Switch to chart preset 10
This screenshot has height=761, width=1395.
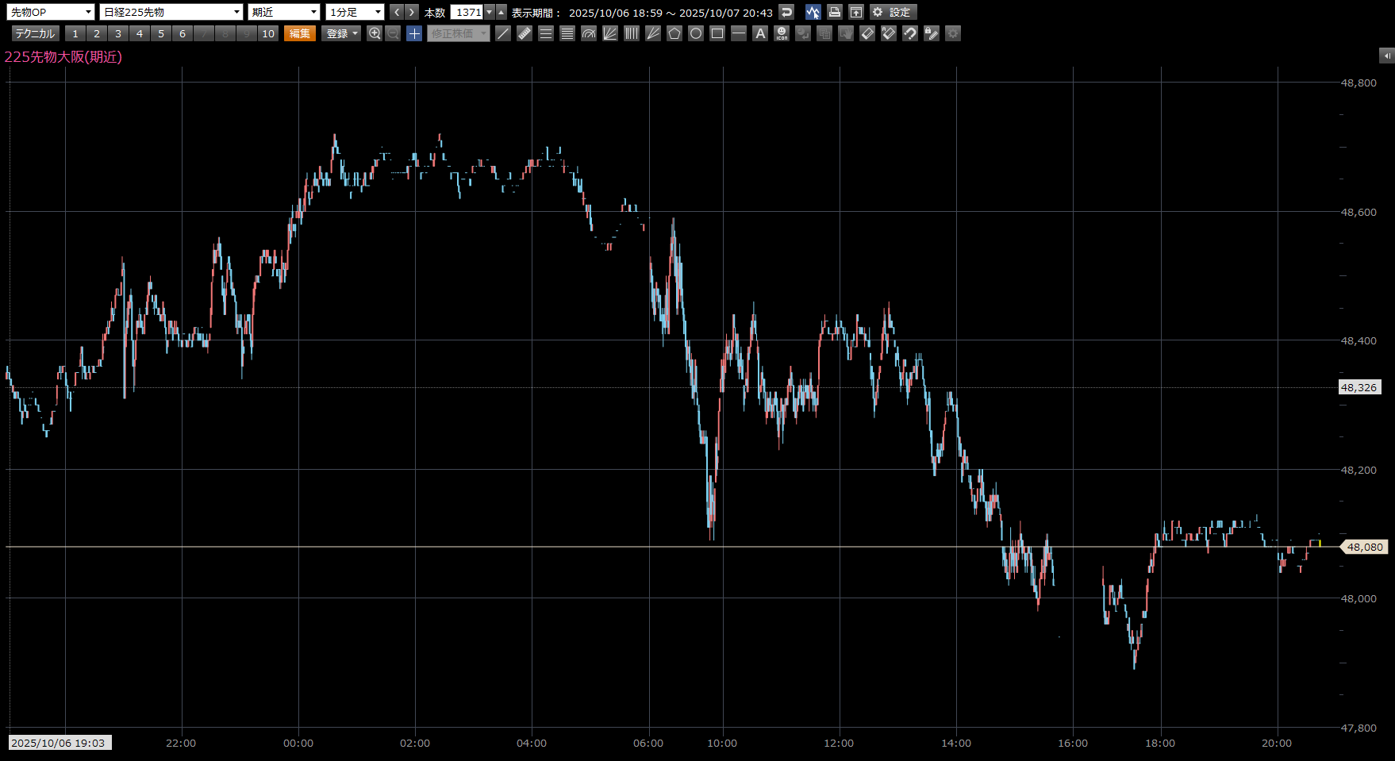[268, 33]
